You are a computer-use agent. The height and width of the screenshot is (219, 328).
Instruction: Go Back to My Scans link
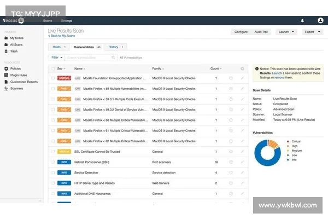point(61,36)
